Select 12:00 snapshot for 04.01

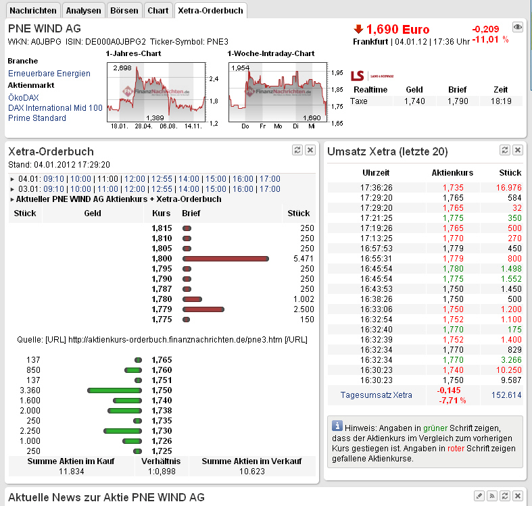pyautogui.click(x=135, y=179)
